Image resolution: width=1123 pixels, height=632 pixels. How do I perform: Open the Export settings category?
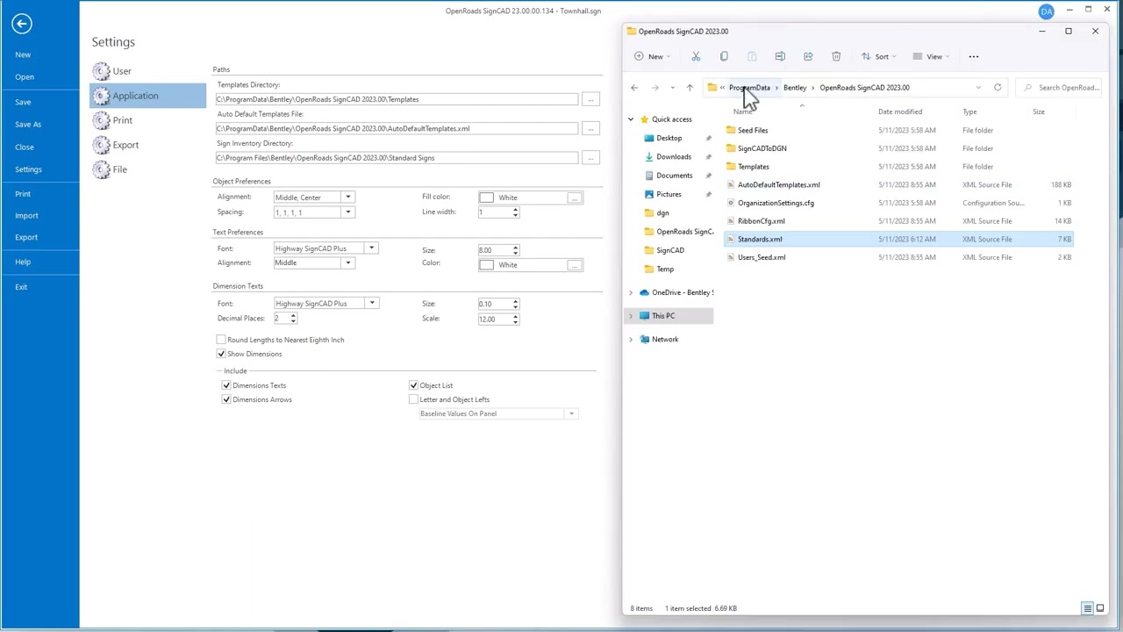pos(116,145)
